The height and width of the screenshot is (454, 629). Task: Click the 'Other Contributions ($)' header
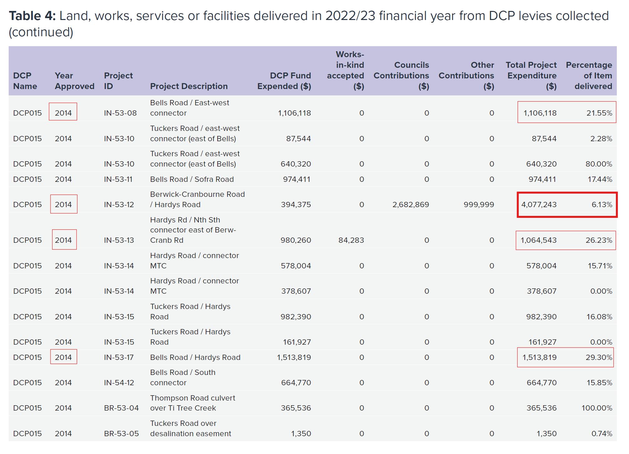click(x=466, y=76)
